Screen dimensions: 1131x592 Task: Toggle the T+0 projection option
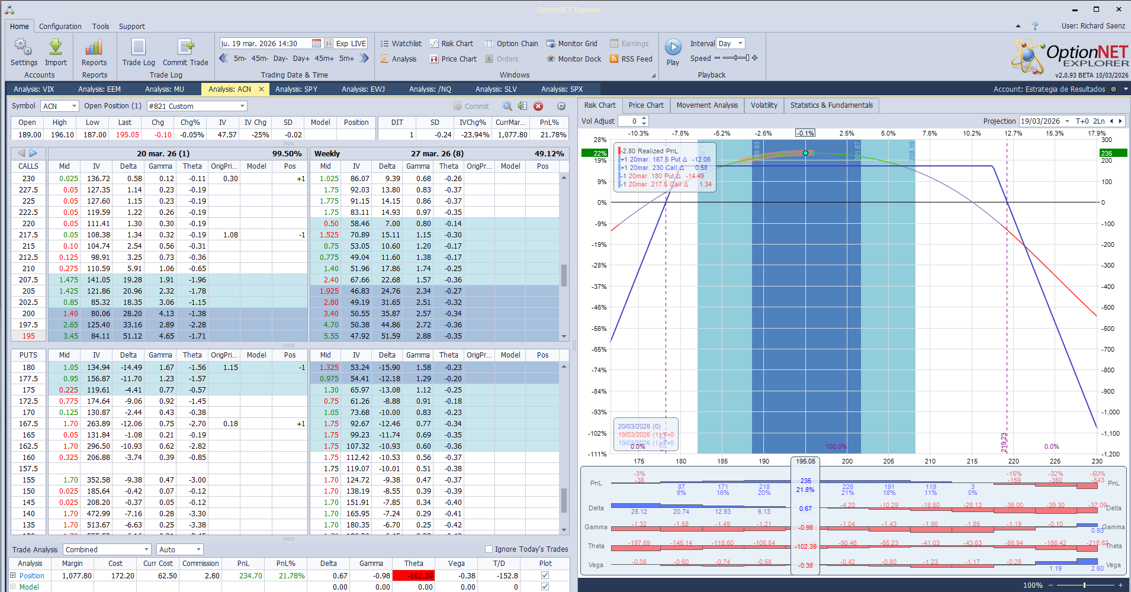coord(1082,121)
